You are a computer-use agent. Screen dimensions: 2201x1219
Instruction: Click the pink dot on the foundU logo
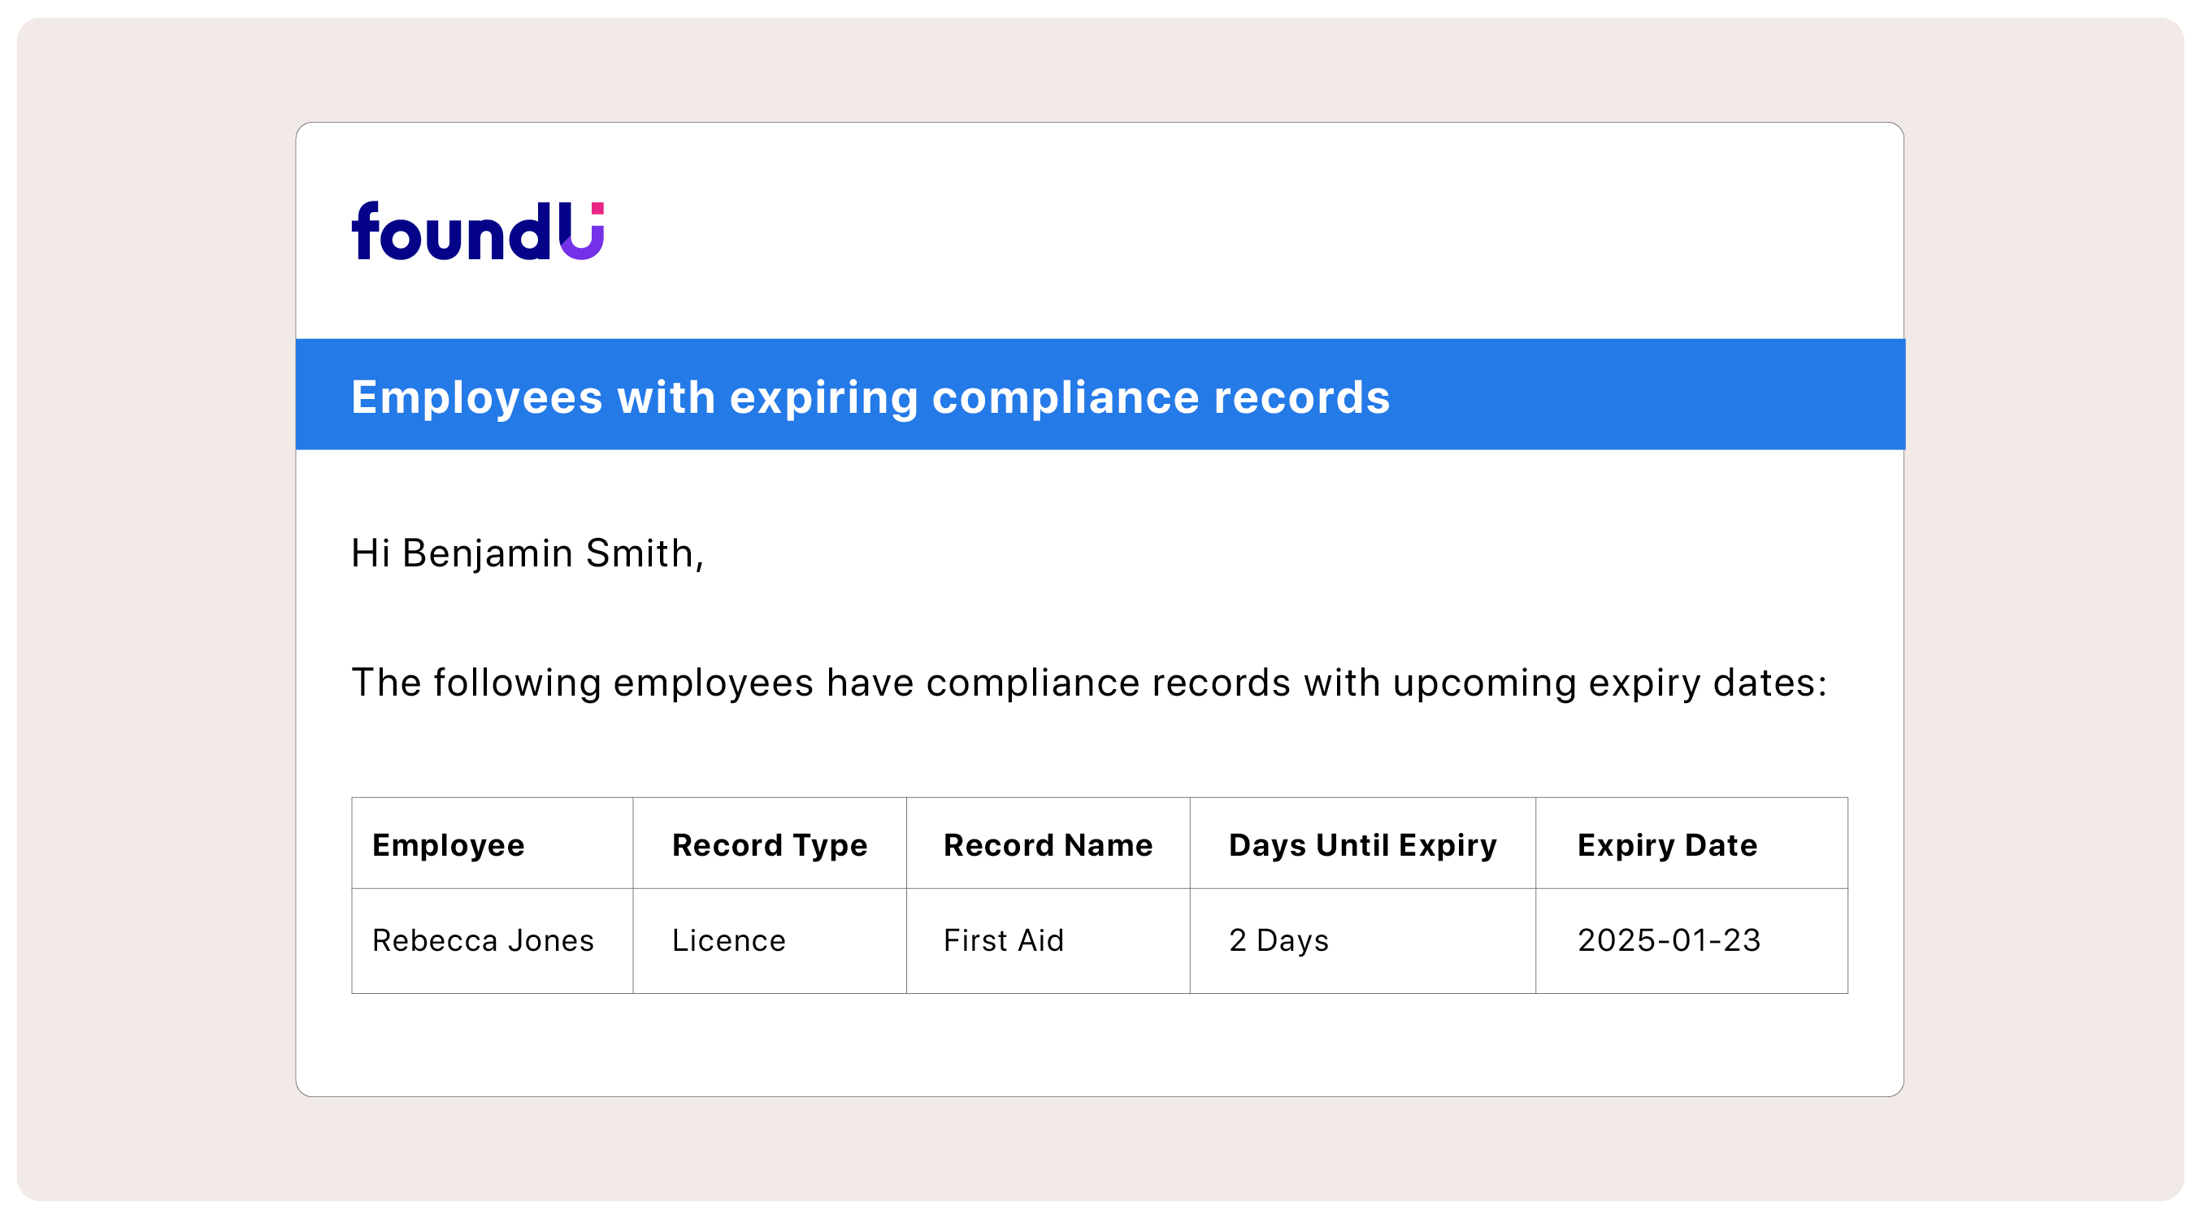point(597,208)
